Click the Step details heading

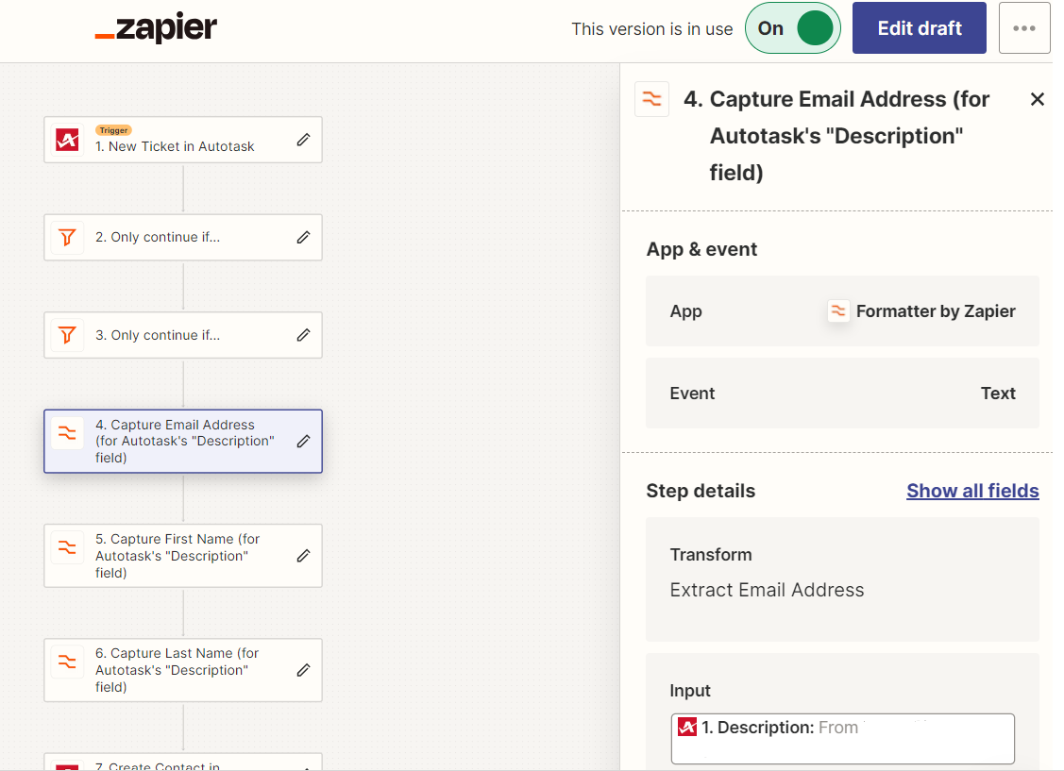point(701,491)
